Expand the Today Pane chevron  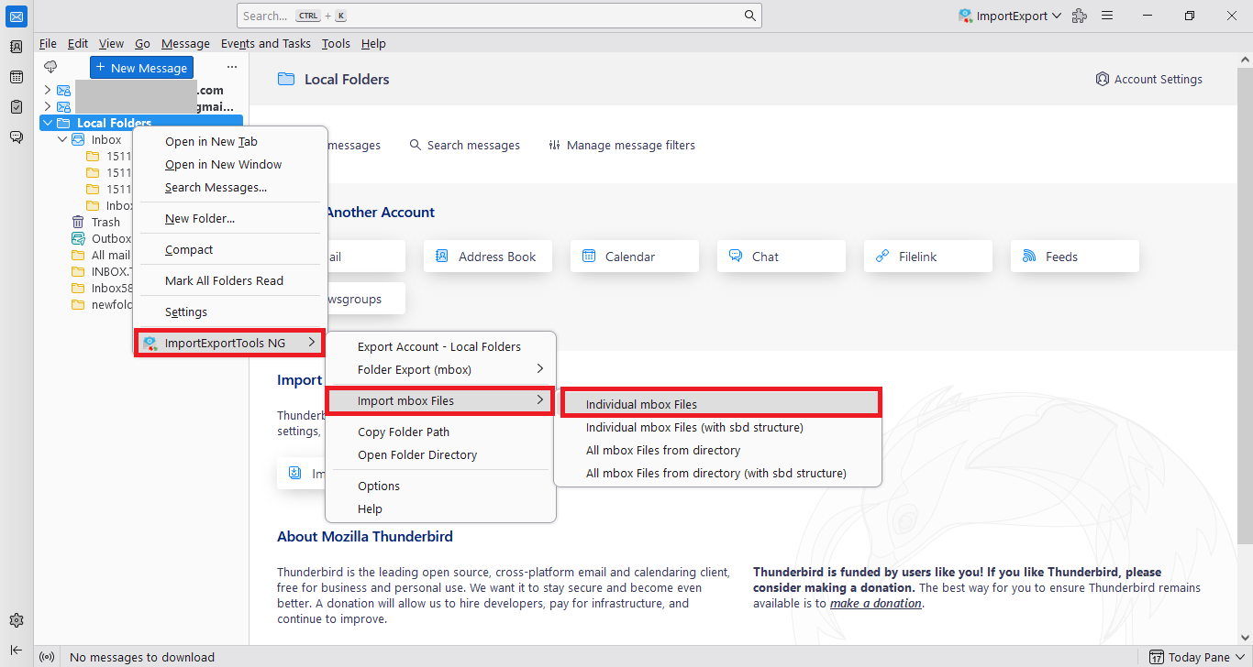tap(1239, 657)
